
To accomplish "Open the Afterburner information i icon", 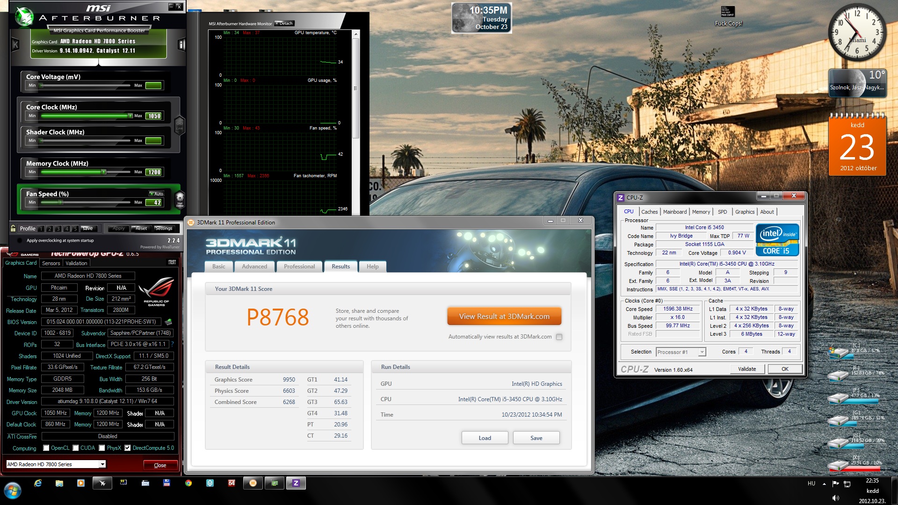I will point(181,45).
